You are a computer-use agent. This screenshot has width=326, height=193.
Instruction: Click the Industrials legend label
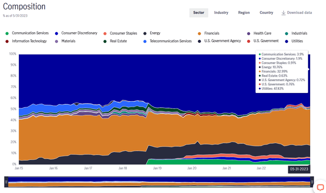point(299,33)
